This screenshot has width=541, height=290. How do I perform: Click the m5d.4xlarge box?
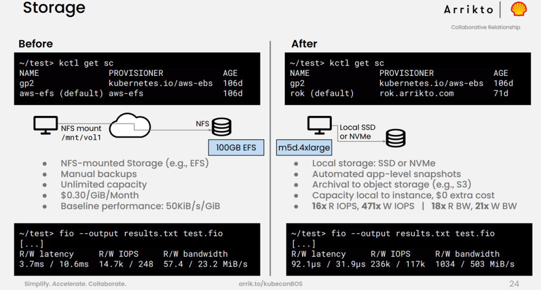(304, 148)
